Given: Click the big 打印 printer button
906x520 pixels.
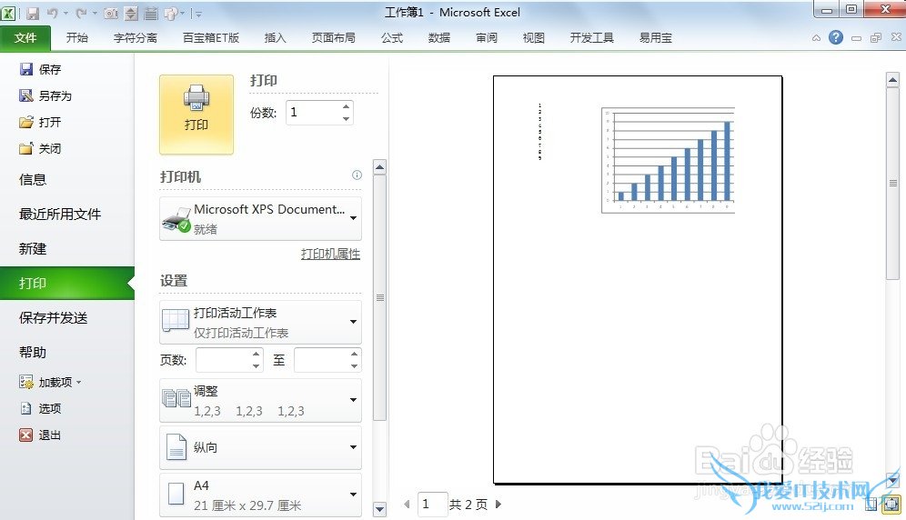Looking at the screenshot, I should [x=196, y=115].
